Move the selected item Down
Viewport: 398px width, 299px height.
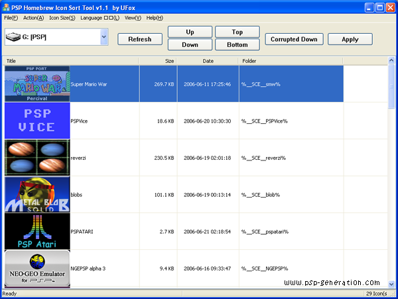[x=190, y=44]
